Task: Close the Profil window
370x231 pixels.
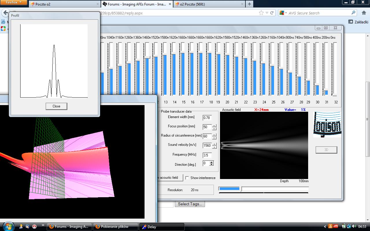Action: coord(56,106)
